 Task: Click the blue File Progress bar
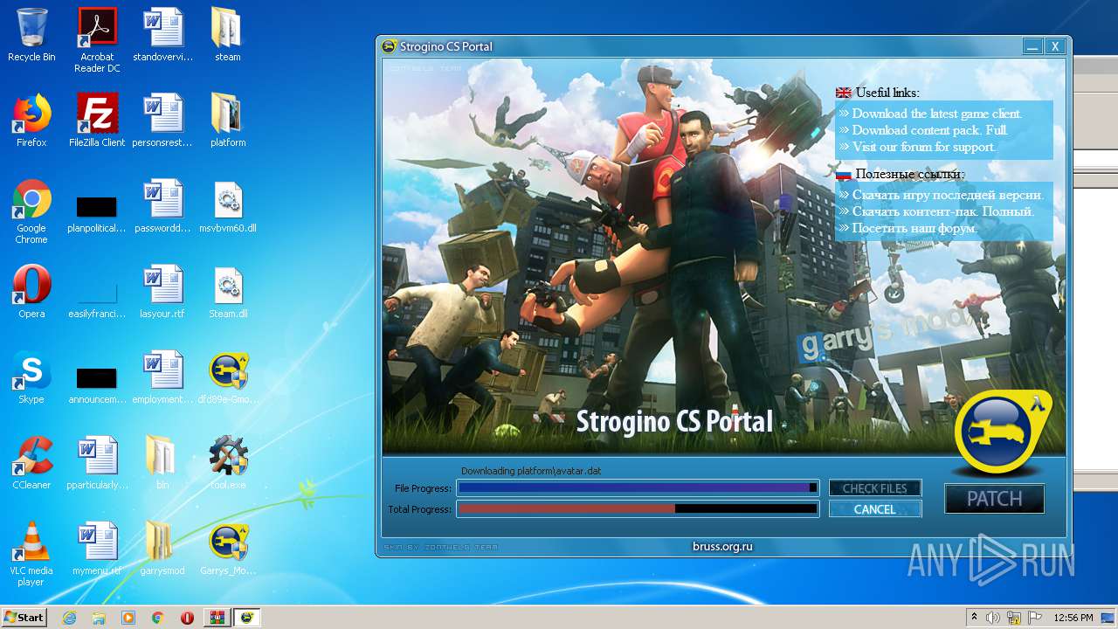pyautogui.click(x=638, y=488)
